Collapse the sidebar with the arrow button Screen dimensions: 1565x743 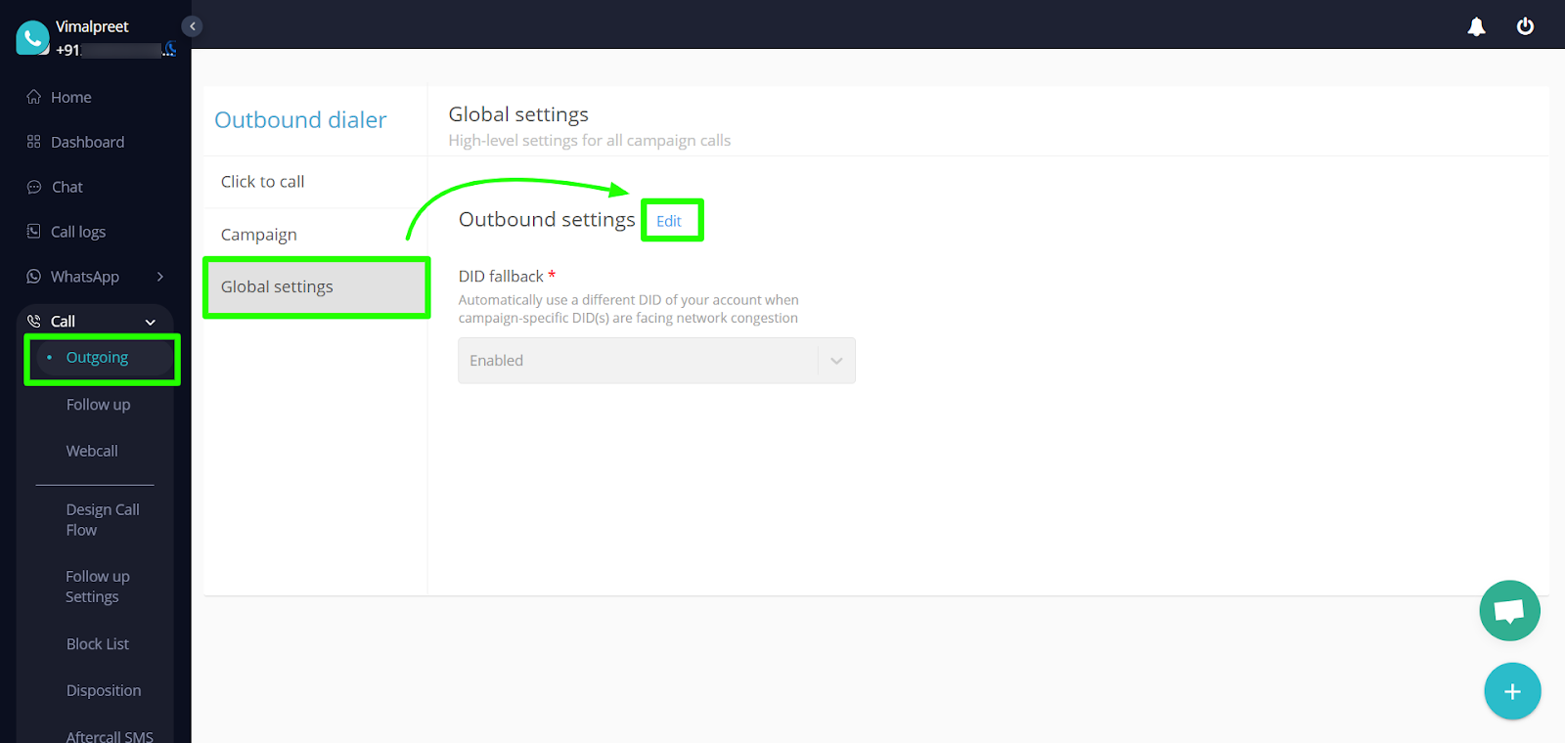pos(193,26)
